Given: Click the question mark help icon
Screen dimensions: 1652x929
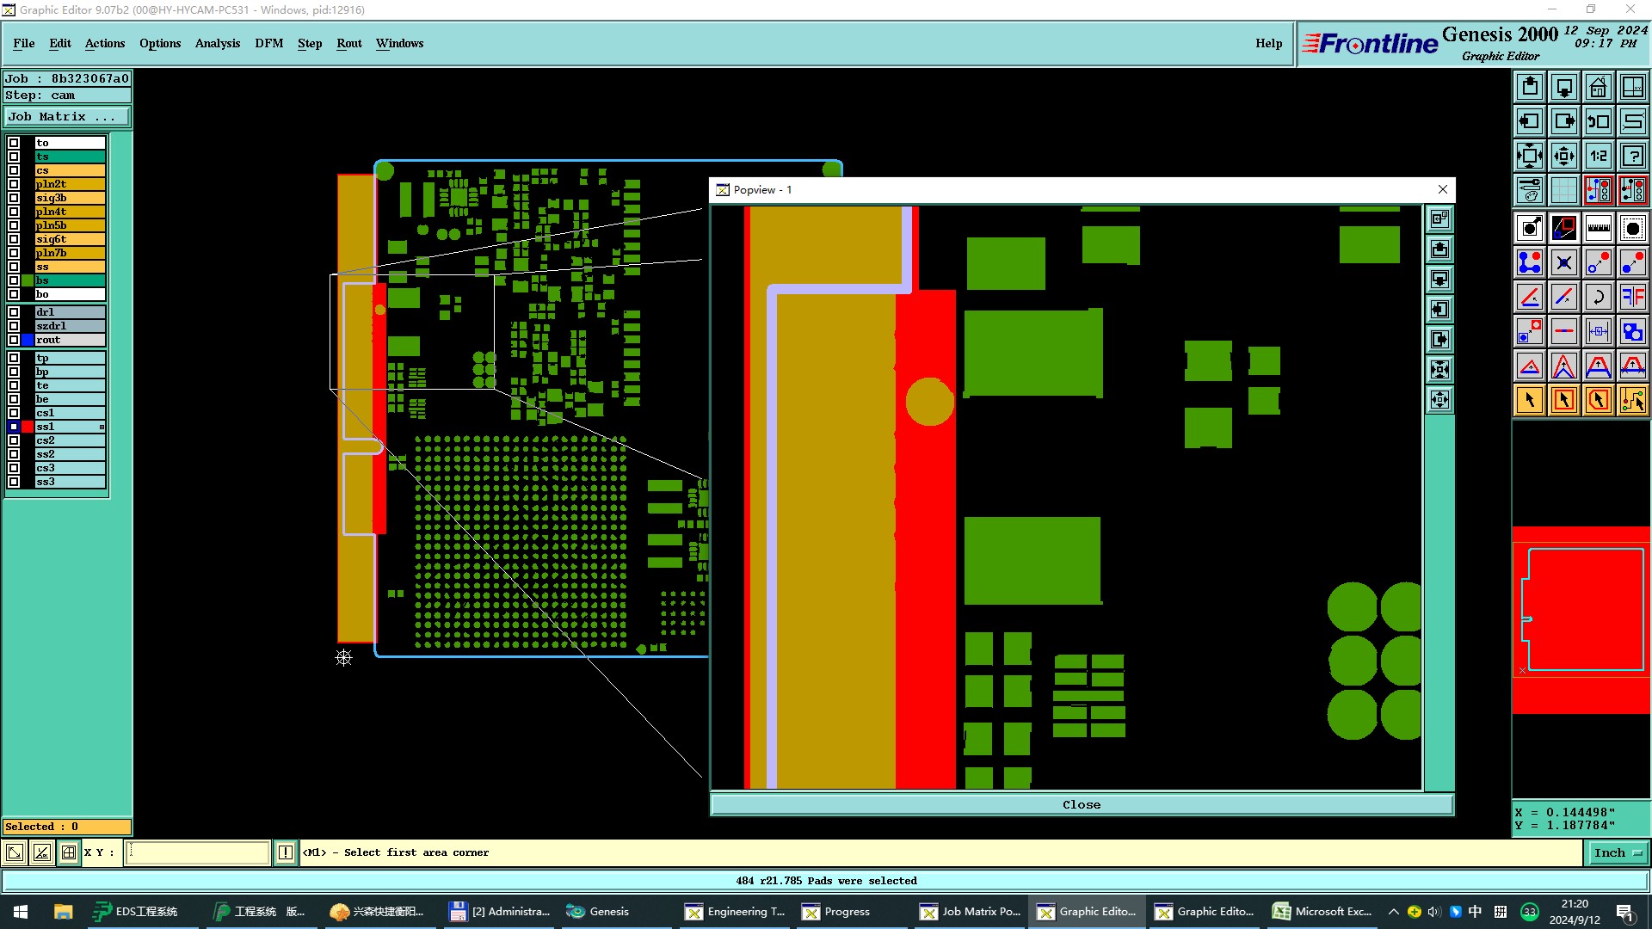Looking at the screenshot, I should coord(1632,156).
